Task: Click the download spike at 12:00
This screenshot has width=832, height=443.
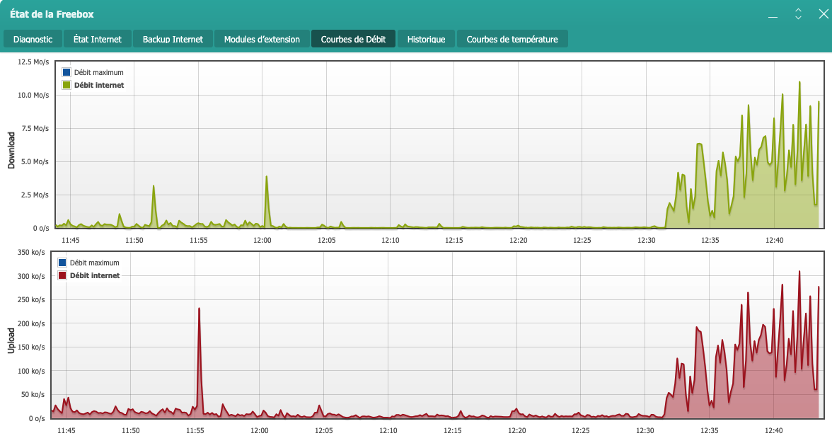Action: pyautogui.click(x=266, y=178)
